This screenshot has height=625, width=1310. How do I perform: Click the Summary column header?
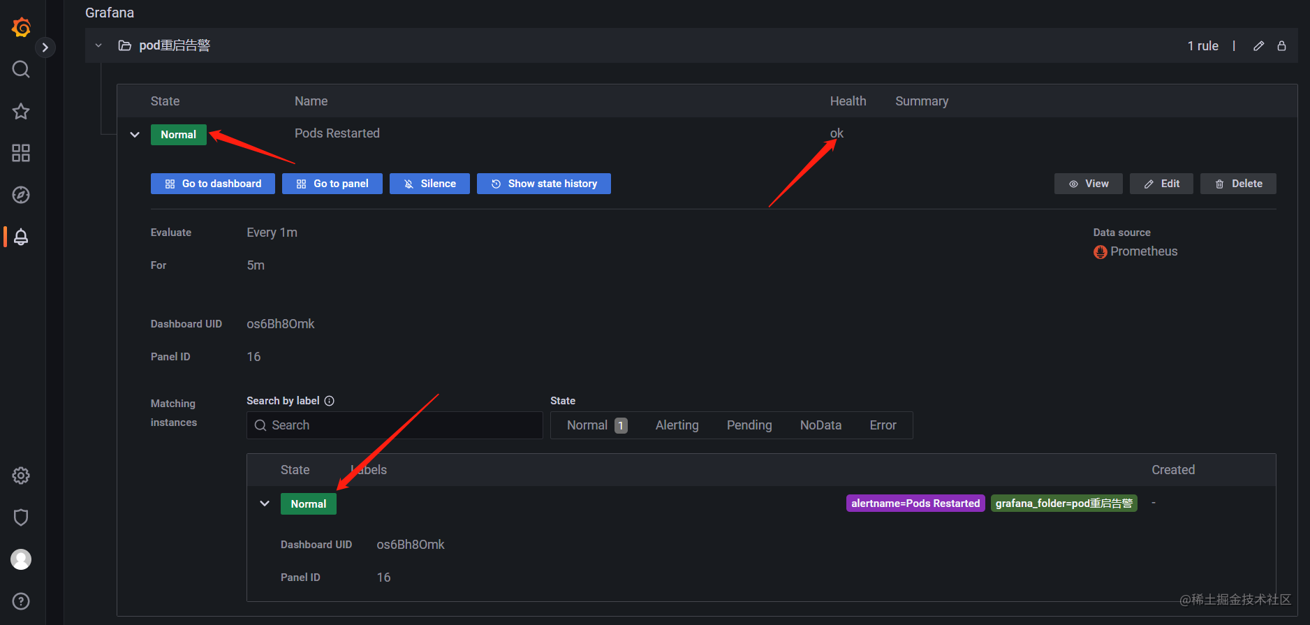[922, 101]
